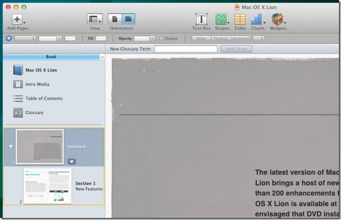The height and width of the screenshot is (220, 341).
Task: Select the Floating placement option
Action: [221, 39]
